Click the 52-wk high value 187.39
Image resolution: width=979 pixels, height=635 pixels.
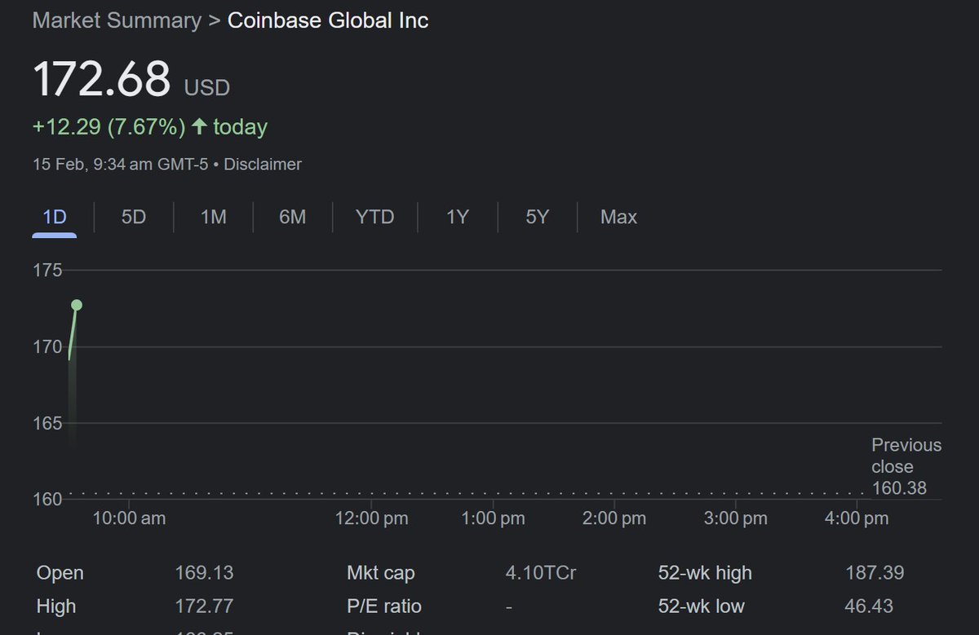click(875, 573)
